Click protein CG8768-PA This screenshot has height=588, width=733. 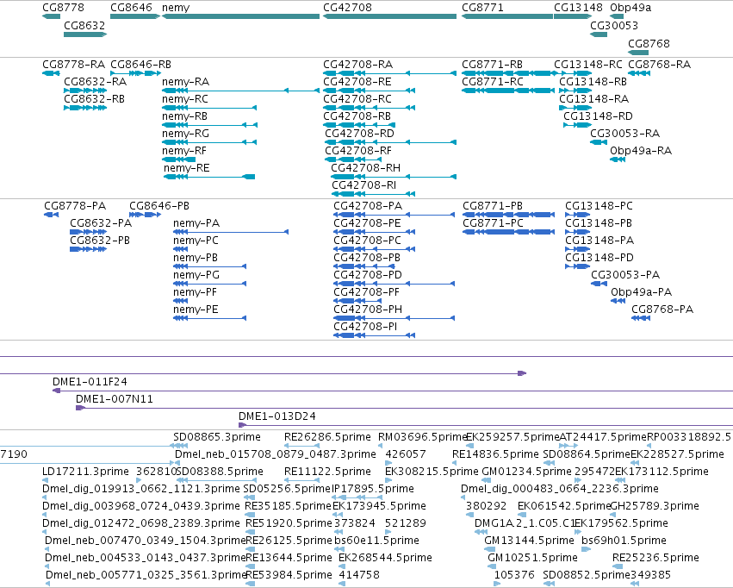pyautogui.click(x=641, y=318)
